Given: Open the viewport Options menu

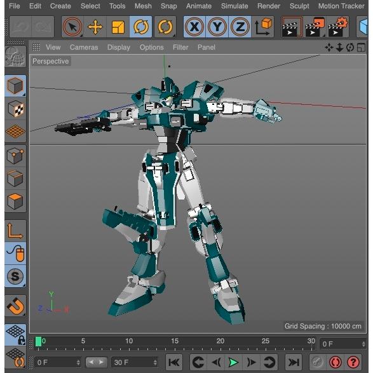Looking at the screenshot, I should [152, 47].
